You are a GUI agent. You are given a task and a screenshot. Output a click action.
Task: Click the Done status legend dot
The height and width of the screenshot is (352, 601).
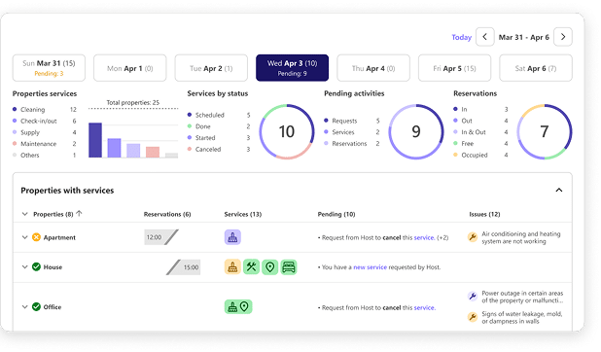(190, 126)
